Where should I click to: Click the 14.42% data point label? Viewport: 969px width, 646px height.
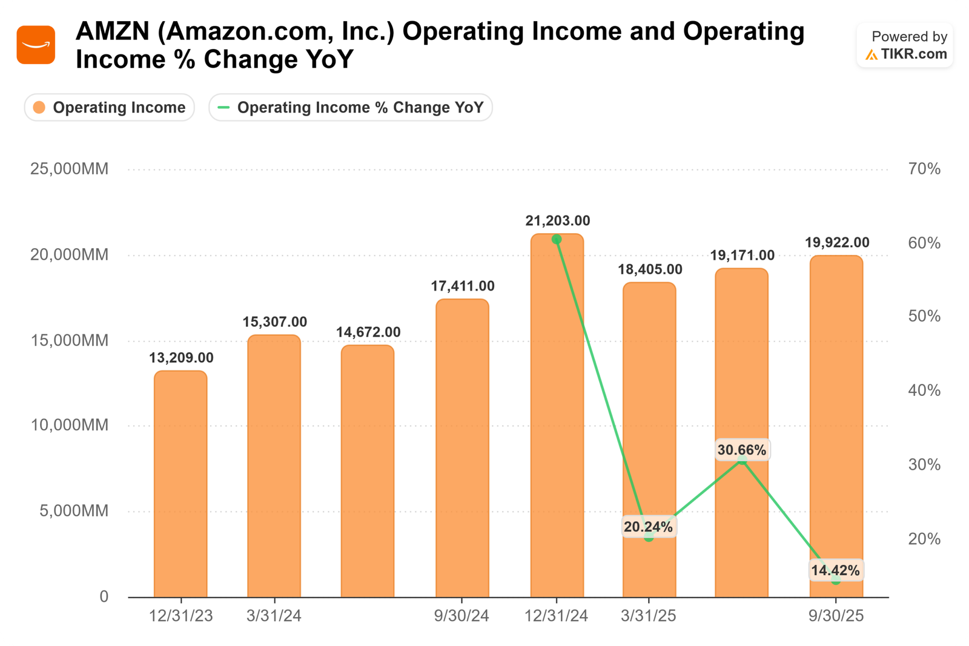click(836, 570)
